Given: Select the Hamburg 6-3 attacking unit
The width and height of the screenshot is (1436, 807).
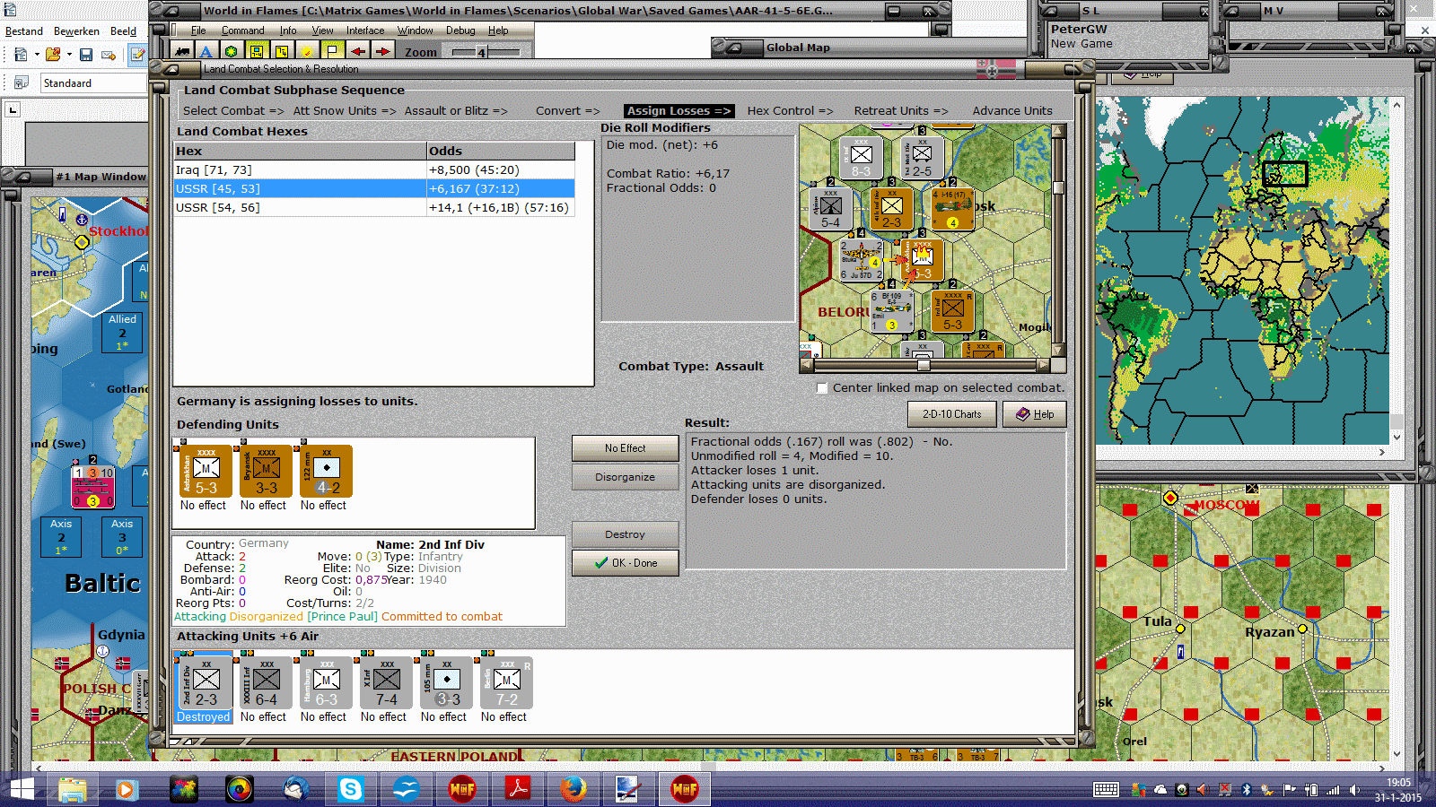Looking at the screenshot, I should click(326, 683).
